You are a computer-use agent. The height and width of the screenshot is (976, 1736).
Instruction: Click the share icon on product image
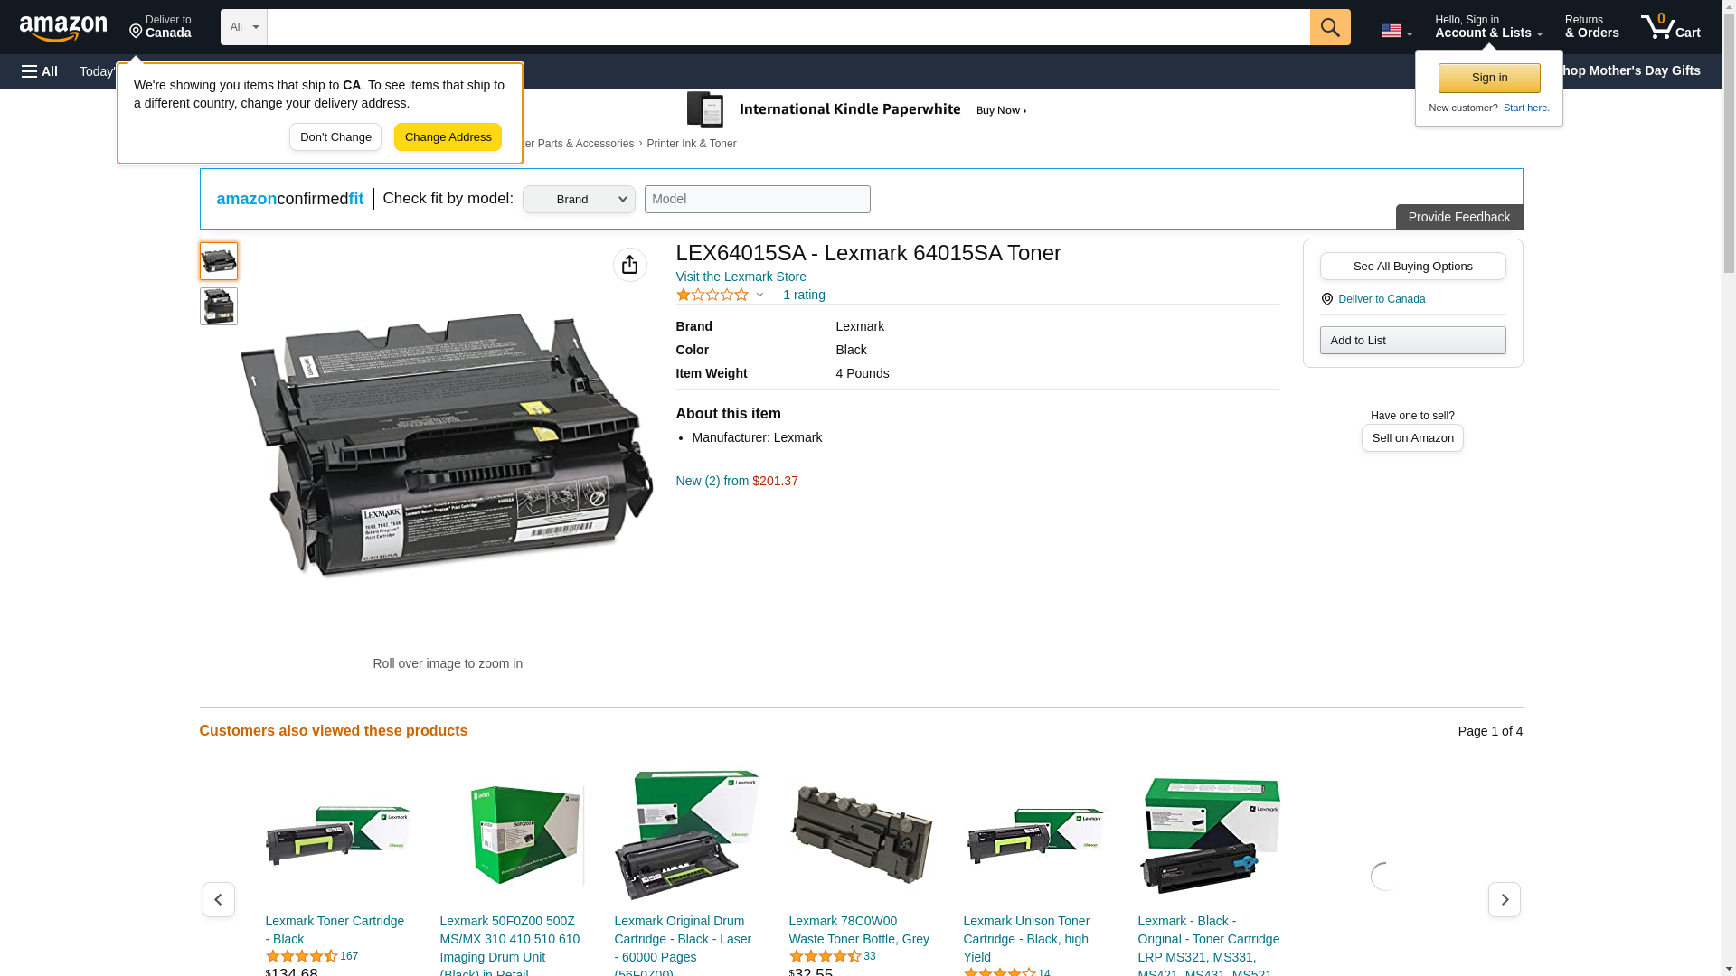click(629, 265)
